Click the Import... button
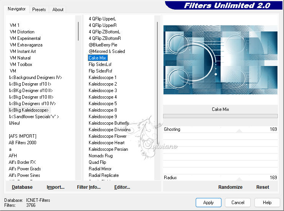284x211 pixels. (x=56, y=187)
